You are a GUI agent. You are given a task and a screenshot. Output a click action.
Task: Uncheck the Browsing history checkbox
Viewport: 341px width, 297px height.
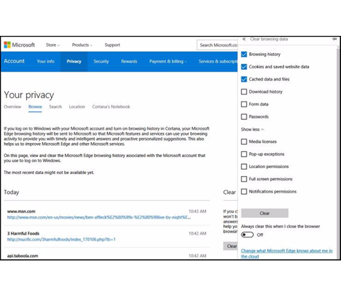tap(244, 54)
